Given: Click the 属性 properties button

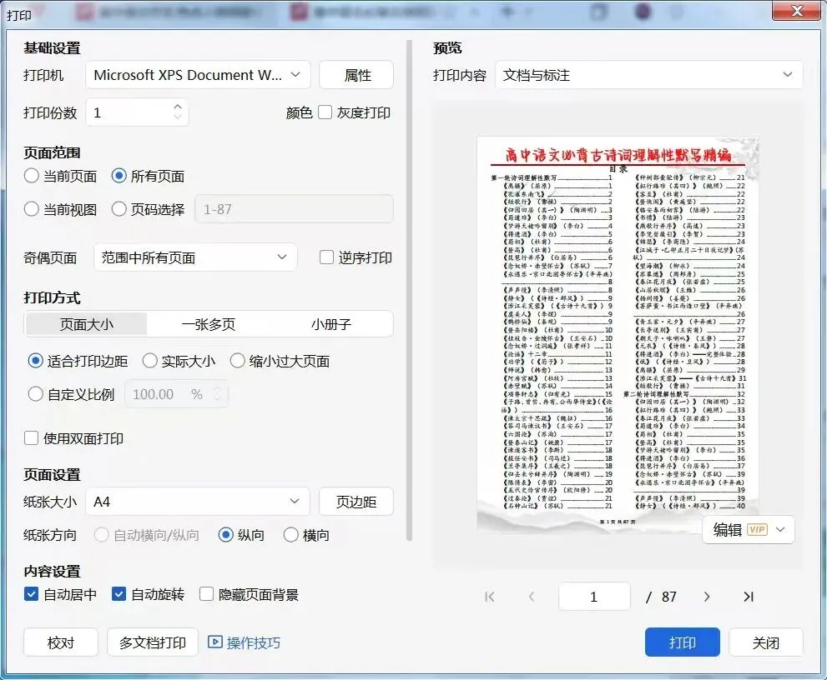Looking at the screenshot, I should click(356, 75).
